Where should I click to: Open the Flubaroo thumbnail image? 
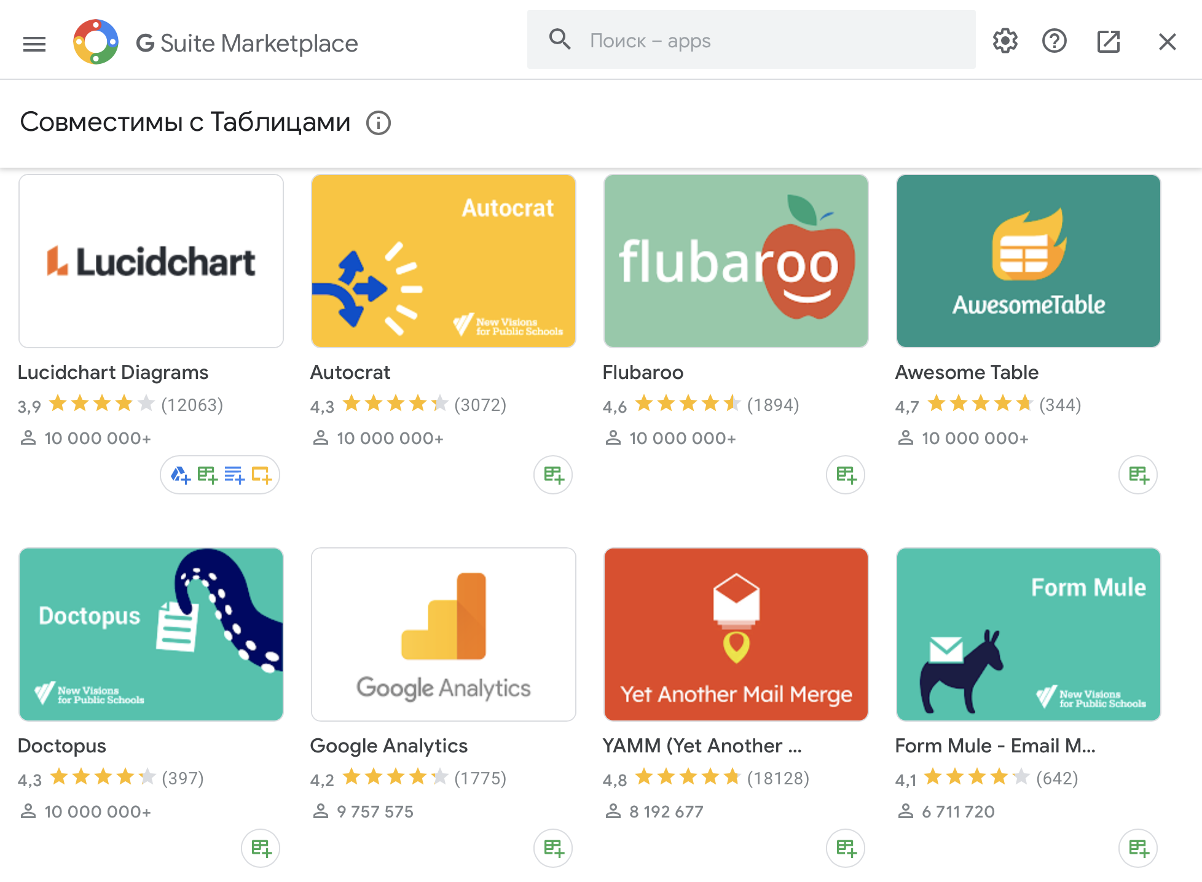[x=736, y=261]
